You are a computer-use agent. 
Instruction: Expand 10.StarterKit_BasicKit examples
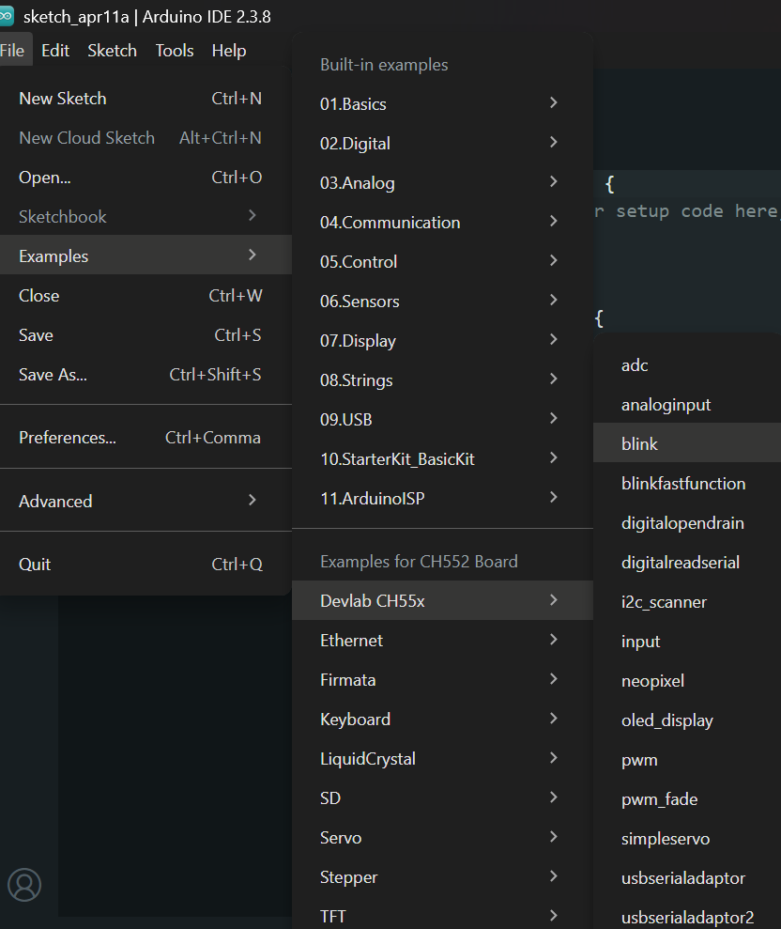coord(442,459)
